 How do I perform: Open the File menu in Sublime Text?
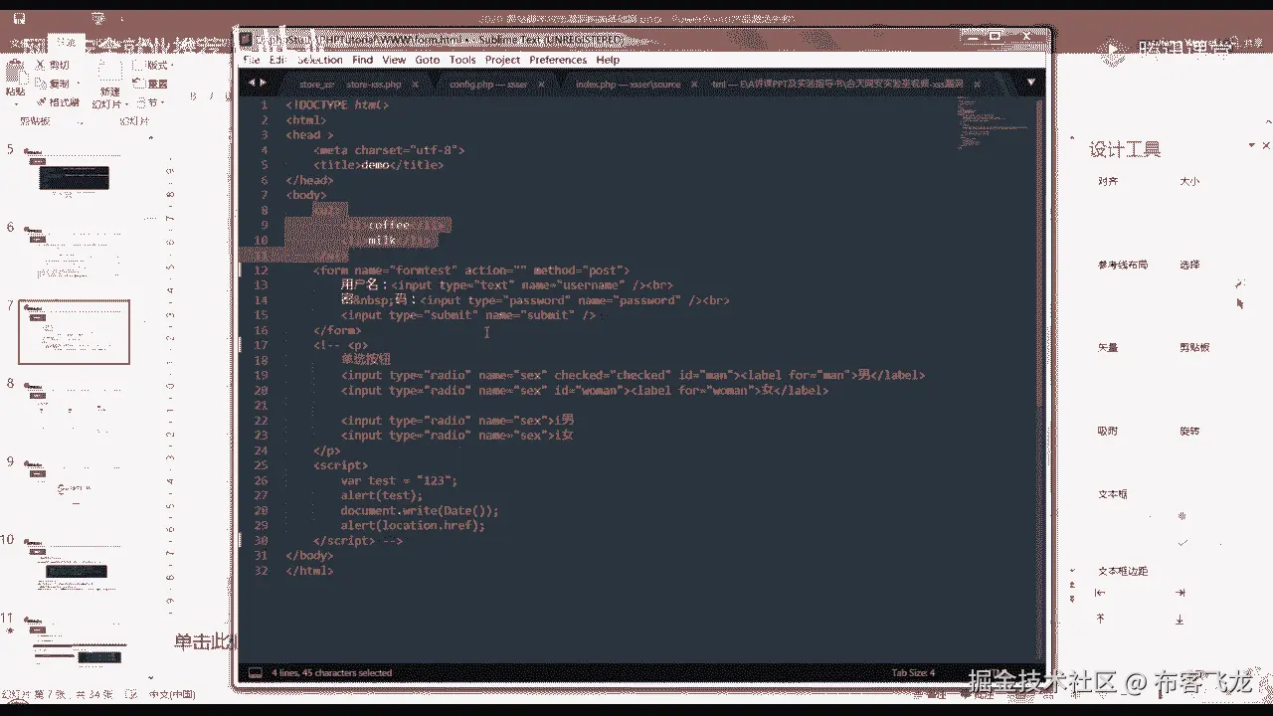252,60
